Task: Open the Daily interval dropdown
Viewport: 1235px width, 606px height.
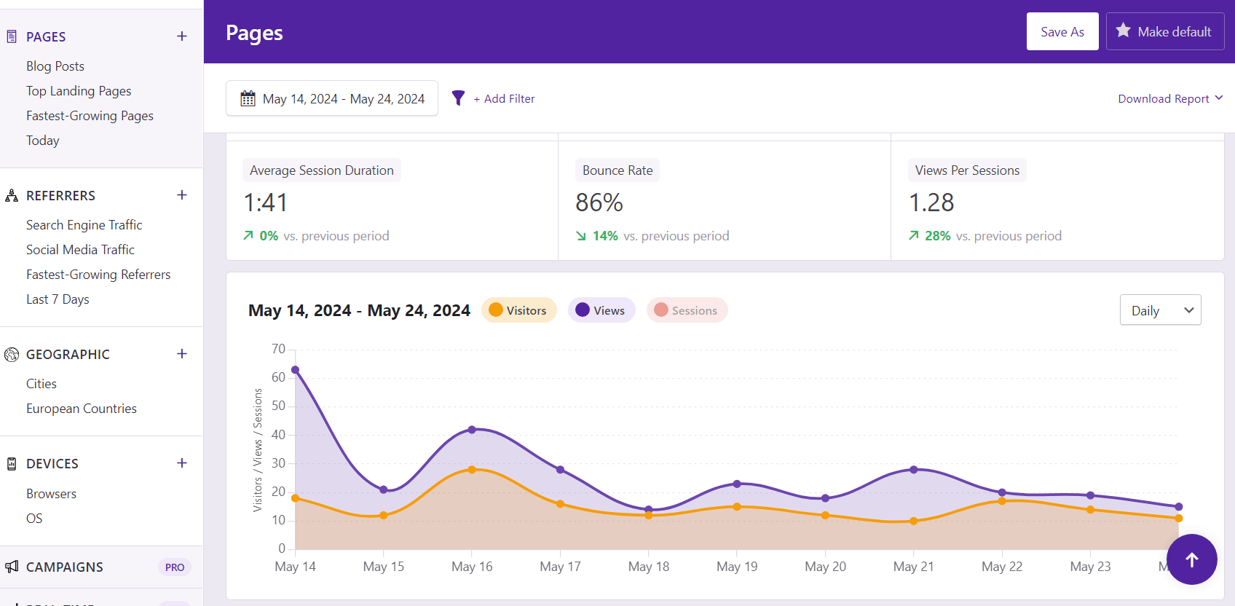Action: point(1161,310)
